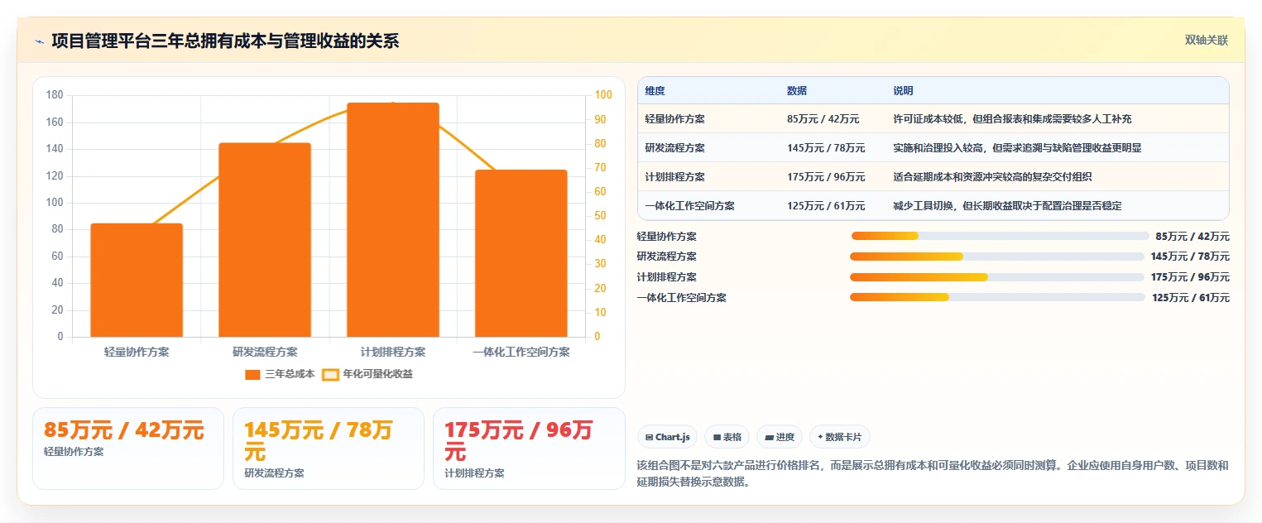Select the 轻量协作方案 table row name
Viewport: 1262px width, 523px height.
tap(674, 119)
